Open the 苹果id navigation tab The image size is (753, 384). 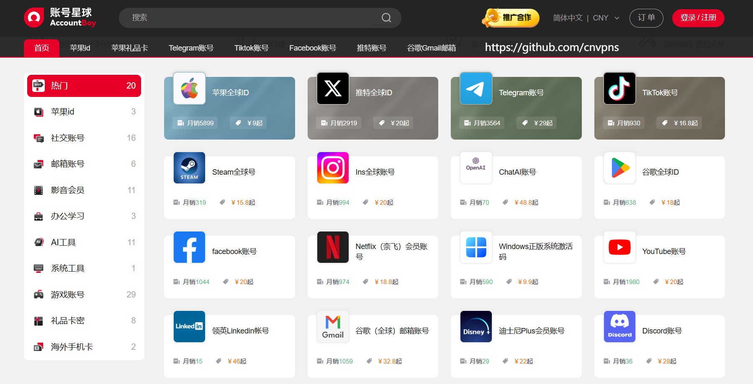pos(80,48)
